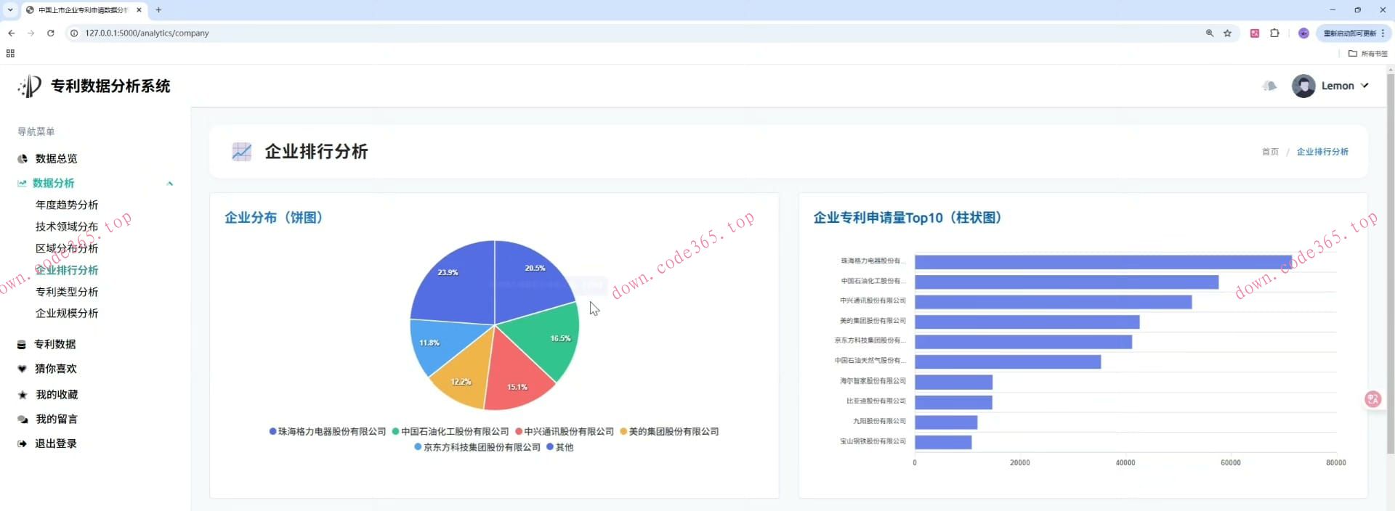Toggle legend 美的集团股份有限公司
Screen dimensions: 1395x511
point(669,431)
